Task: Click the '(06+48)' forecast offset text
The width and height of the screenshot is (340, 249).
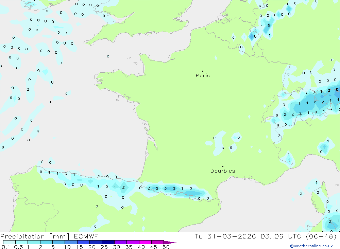Action: 321,236
